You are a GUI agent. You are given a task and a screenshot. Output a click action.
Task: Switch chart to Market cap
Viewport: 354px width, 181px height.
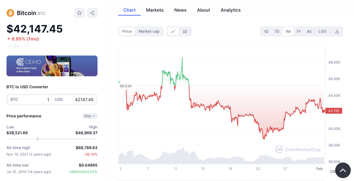pyautogui.click(x=149, y=31)
